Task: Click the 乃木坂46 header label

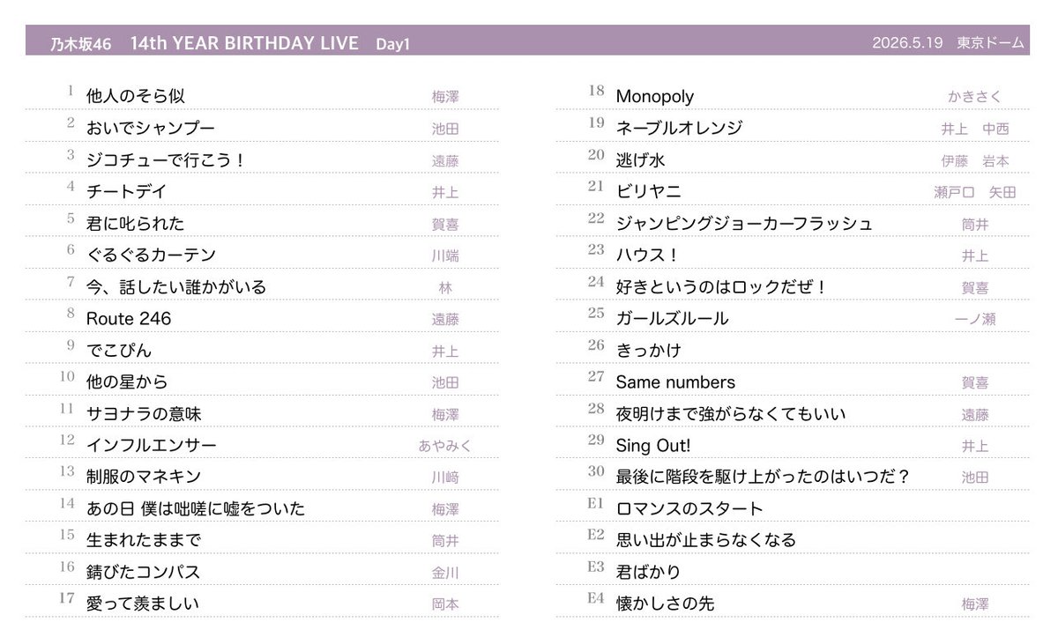Action: click(x=81, y=44)
